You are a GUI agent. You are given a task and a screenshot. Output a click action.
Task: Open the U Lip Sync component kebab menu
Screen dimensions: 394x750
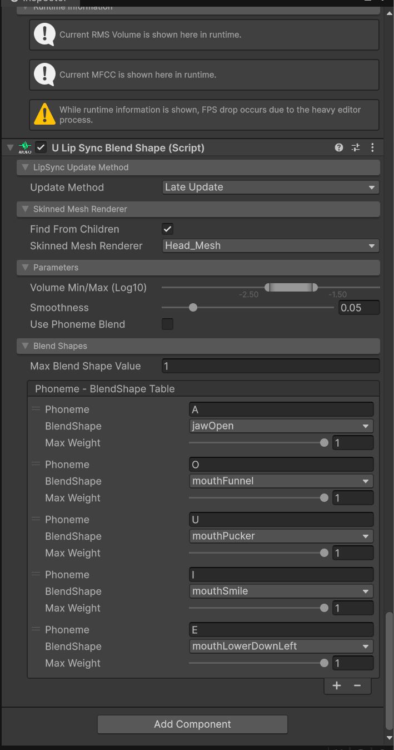[x=372, y=147]
